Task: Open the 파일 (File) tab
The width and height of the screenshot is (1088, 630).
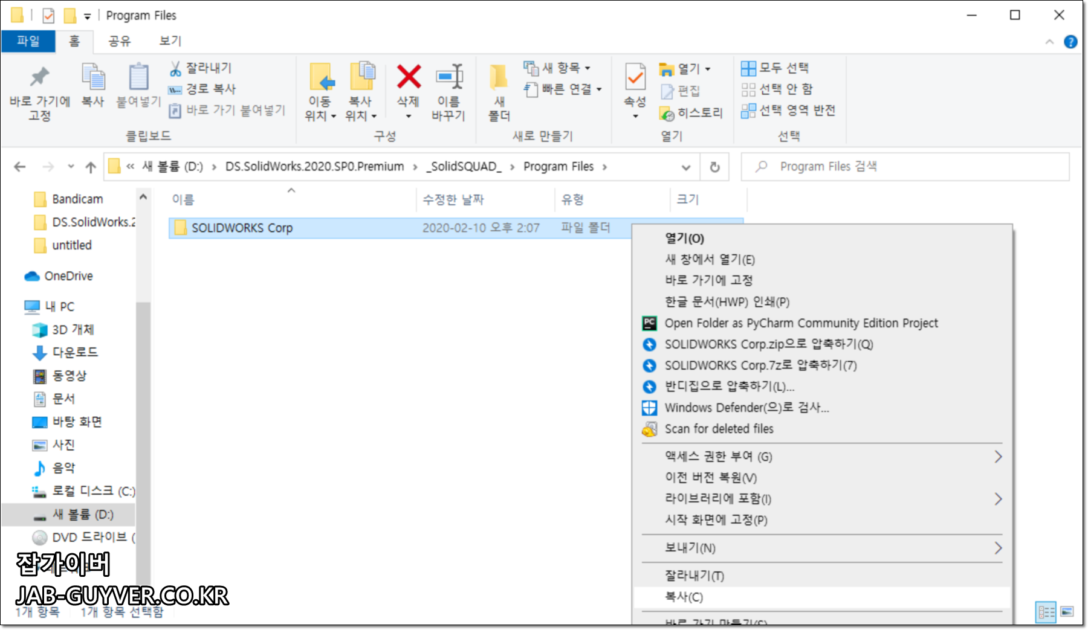Action: 28,41
